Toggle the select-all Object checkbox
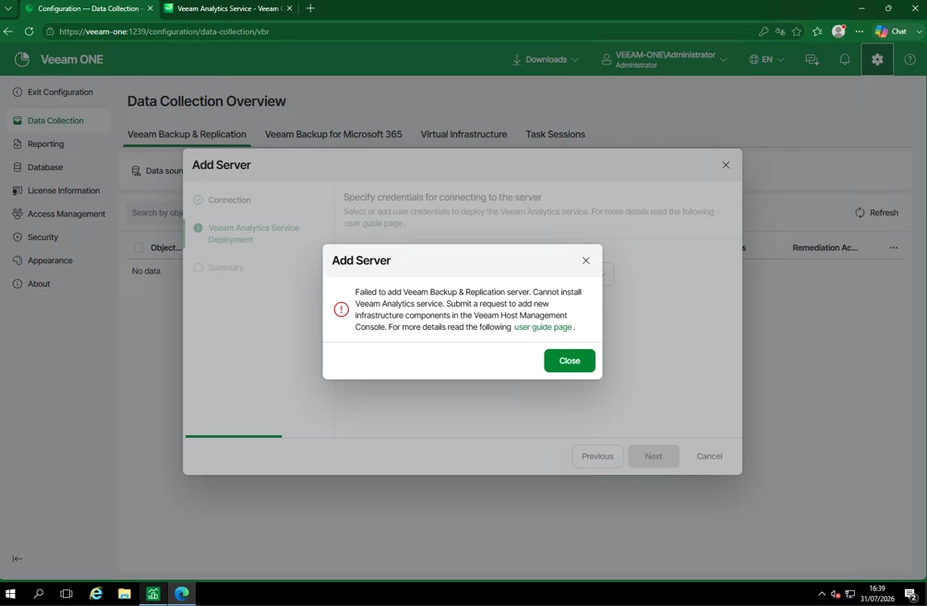927x606 pixels. (138, 248)
